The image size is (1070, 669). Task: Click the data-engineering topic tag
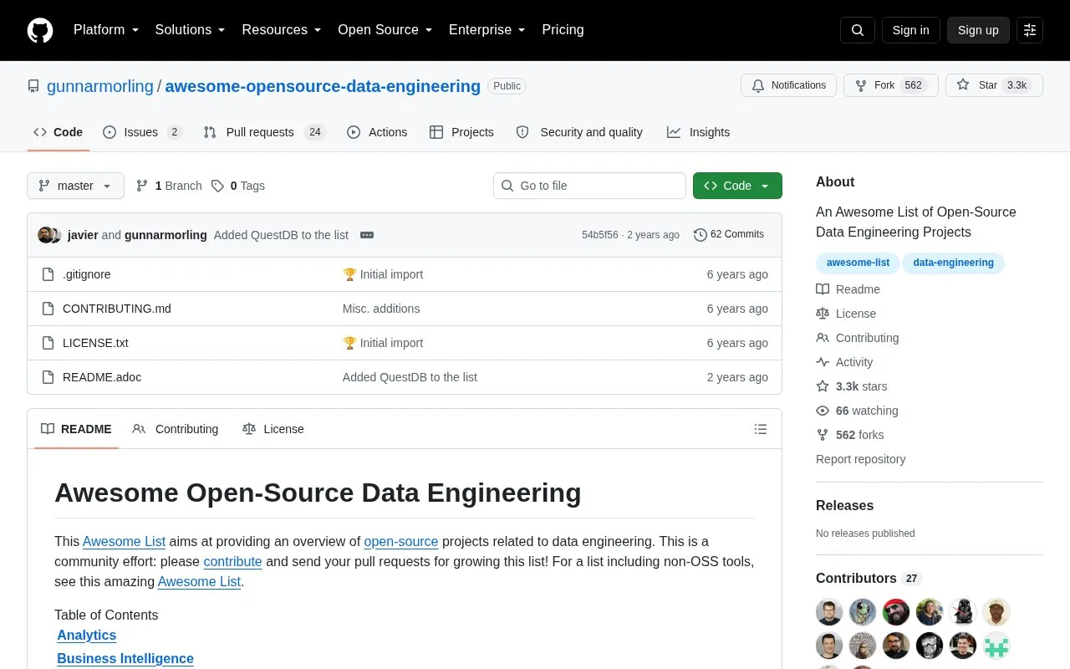click(x=953, y=263)
